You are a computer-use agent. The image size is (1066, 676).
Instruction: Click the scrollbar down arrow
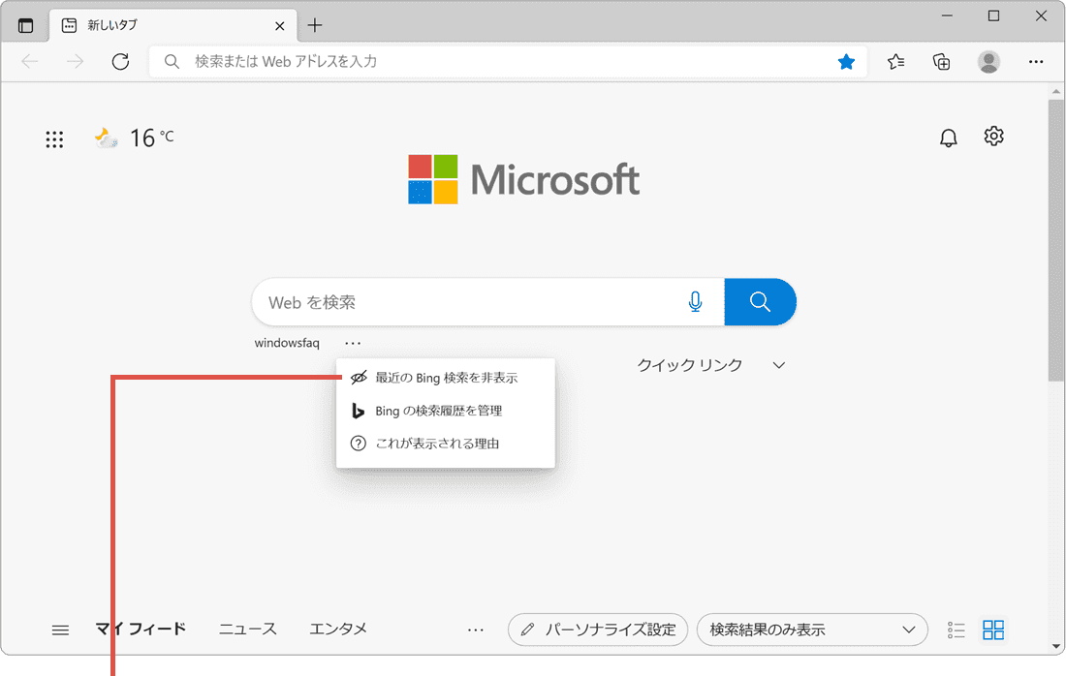click(x=1055, y=647)
